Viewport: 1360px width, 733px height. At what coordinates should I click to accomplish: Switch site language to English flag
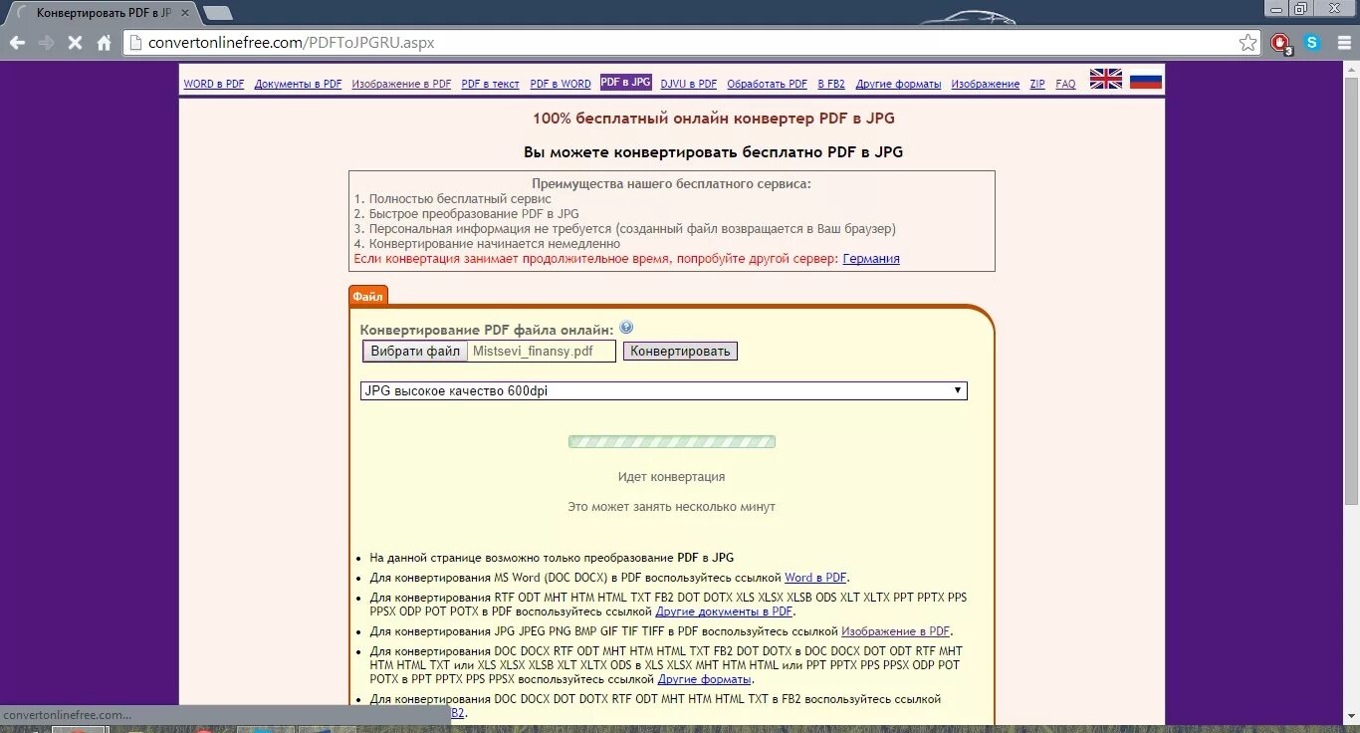[1106, 80]
